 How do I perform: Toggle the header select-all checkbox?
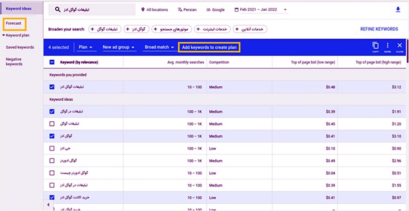click(x=52, y=62)
